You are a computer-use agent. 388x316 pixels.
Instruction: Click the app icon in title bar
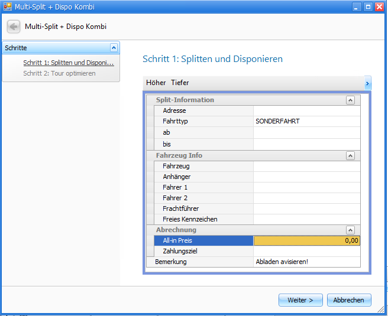(x=7, y=7)
